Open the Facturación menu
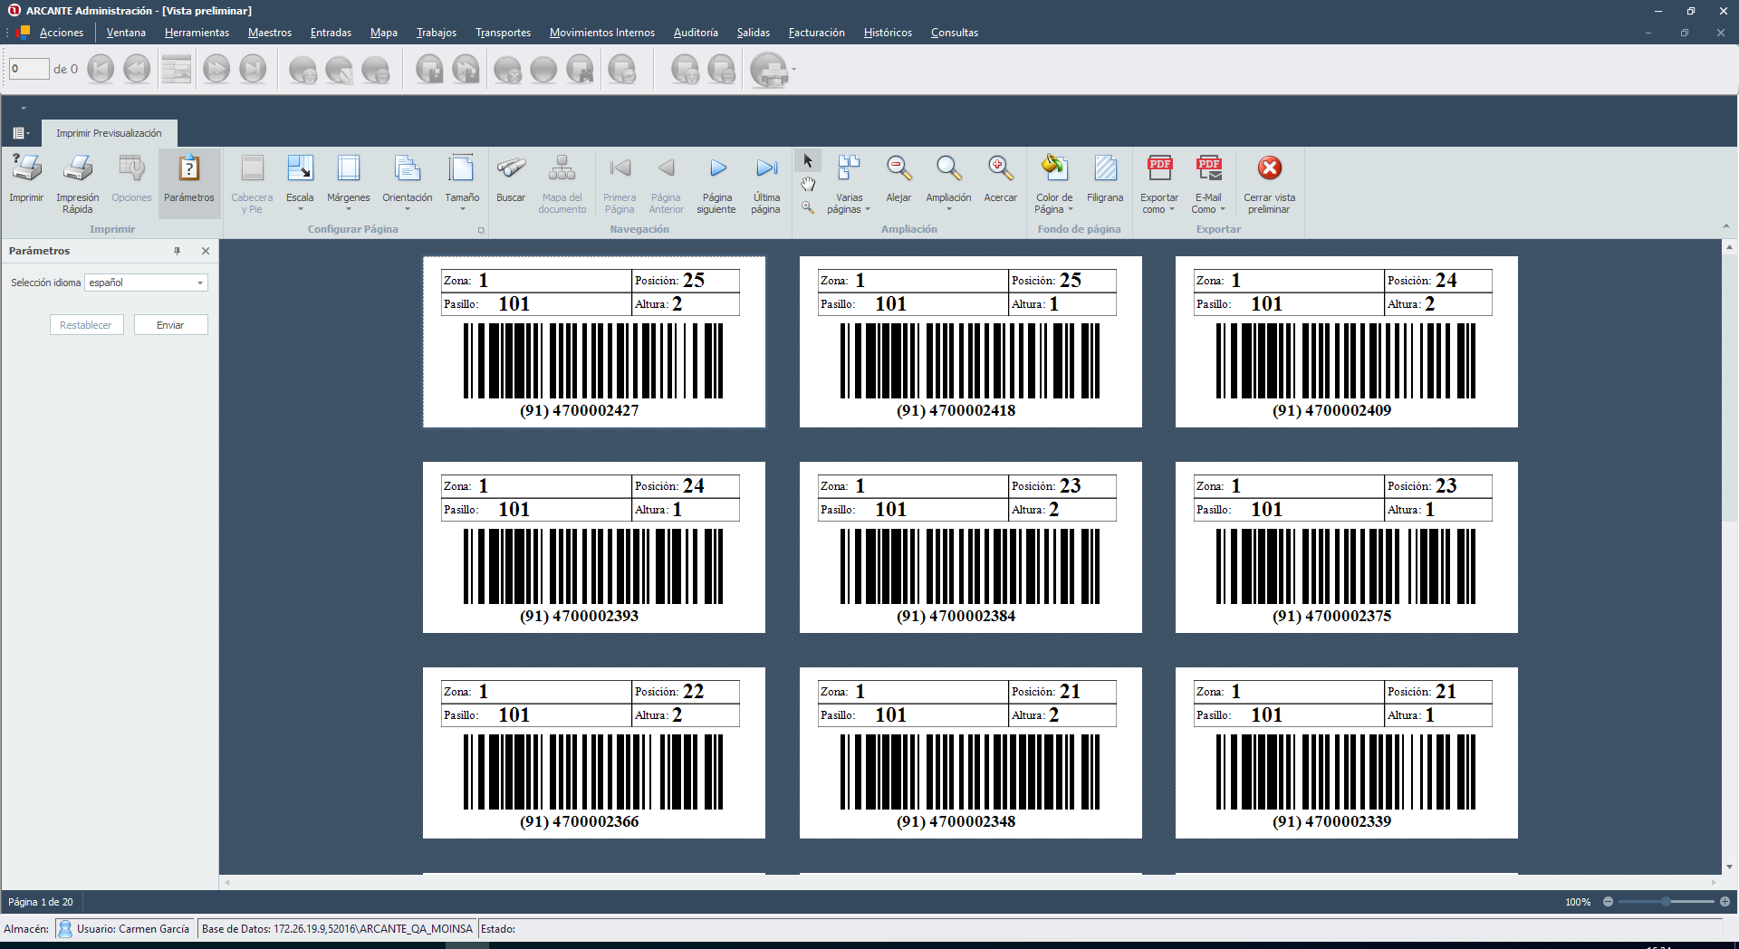1739x949 pixels. click(x=816, y=33)
